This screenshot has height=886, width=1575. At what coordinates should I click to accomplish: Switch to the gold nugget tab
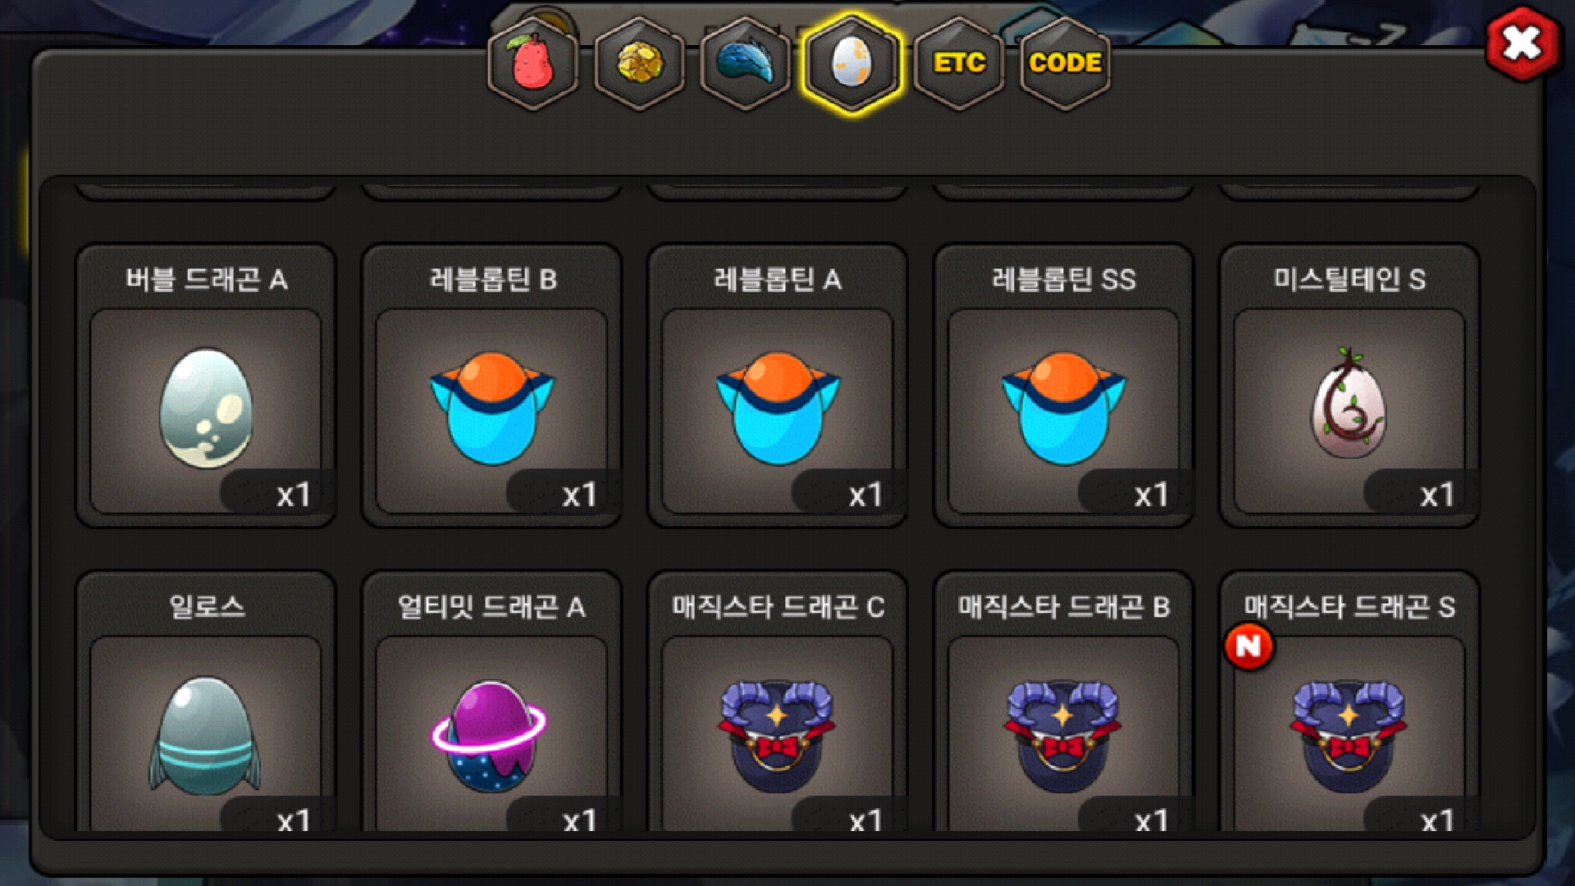point(640,63)
